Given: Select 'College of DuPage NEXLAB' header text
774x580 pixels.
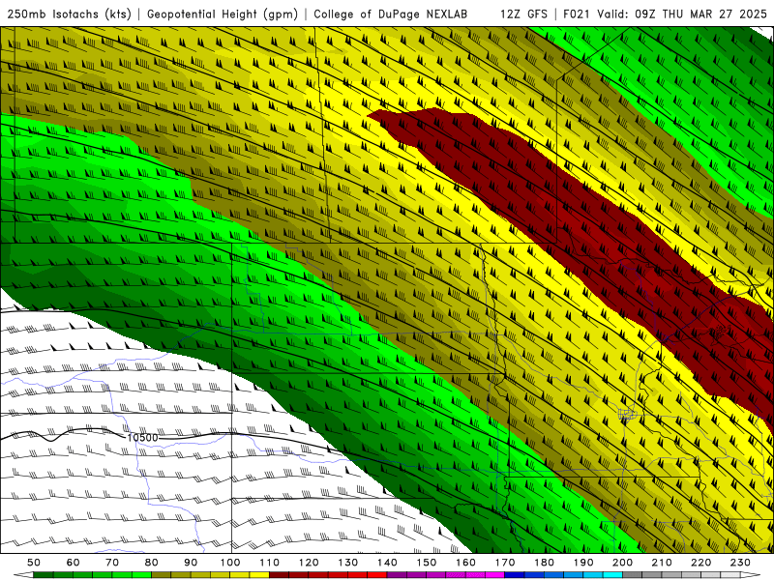Looking at the screenshot, I should tap(391, 14).
